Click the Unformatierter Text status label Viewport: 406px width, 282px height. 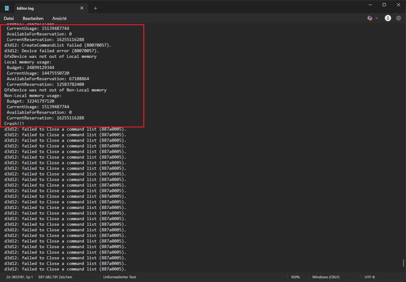[x=119, y=277]
